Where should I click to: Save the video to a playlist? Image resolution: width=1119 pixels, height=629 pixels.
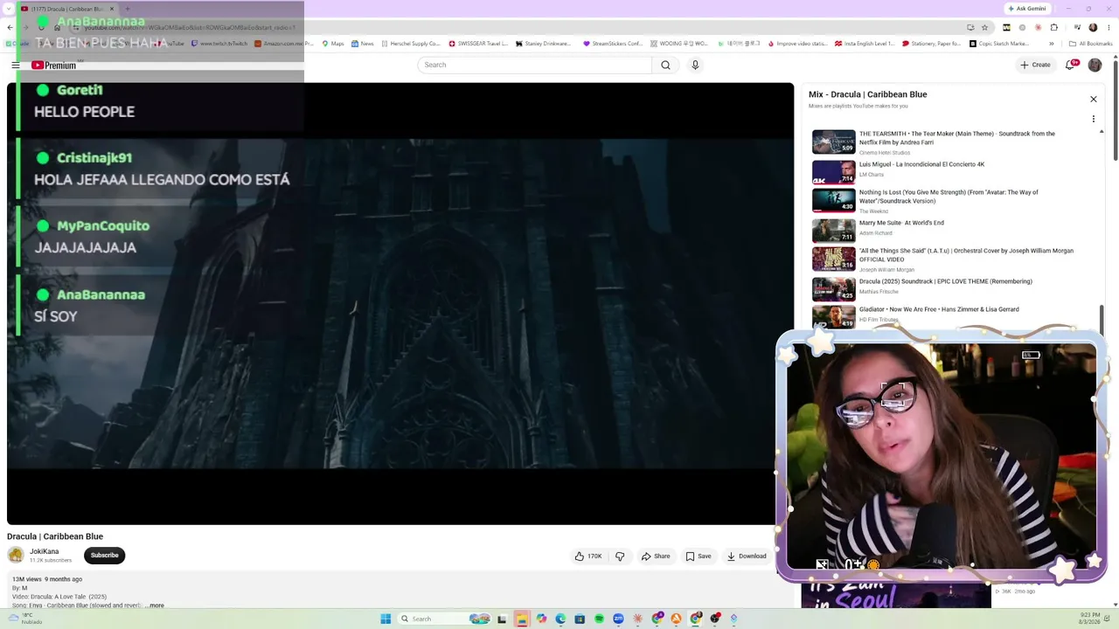tap(698, 556)
